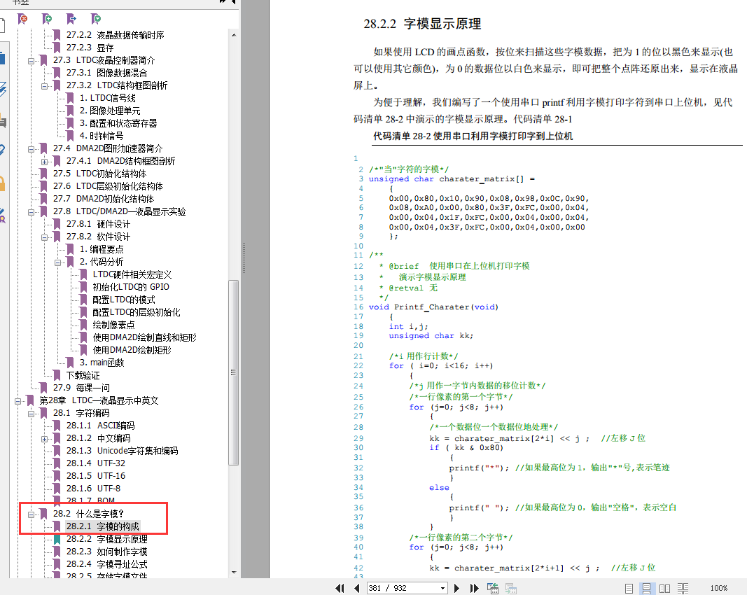Enable continuous page scrolling layout
Image resolution: width=747 pixels, height=595 pixels.
point(647,588)
